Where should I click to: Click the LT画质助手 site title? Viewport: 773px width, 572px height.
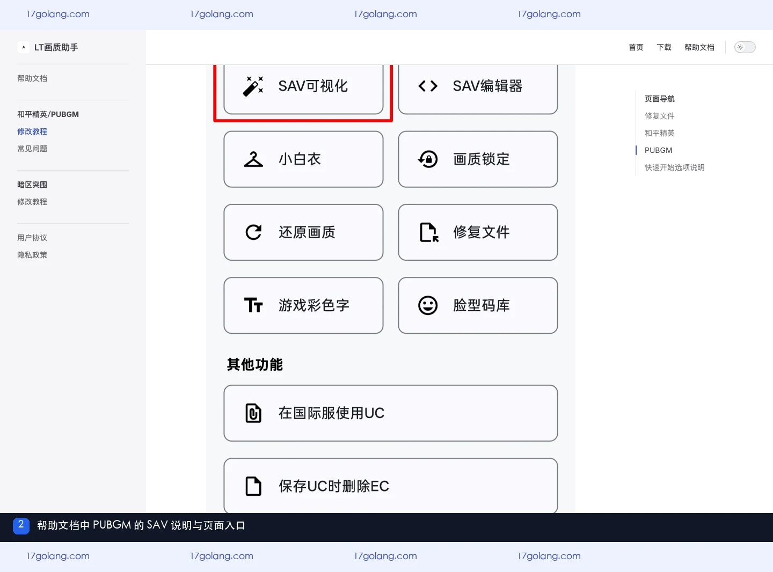pos(56,47)
